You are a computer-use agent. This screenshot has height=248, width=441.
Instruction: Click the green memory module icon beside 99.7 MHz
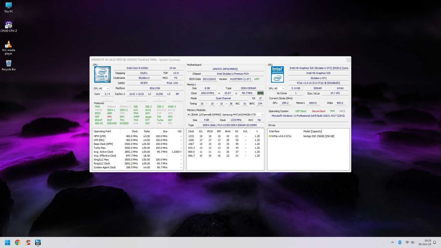[x=261, y=93]
